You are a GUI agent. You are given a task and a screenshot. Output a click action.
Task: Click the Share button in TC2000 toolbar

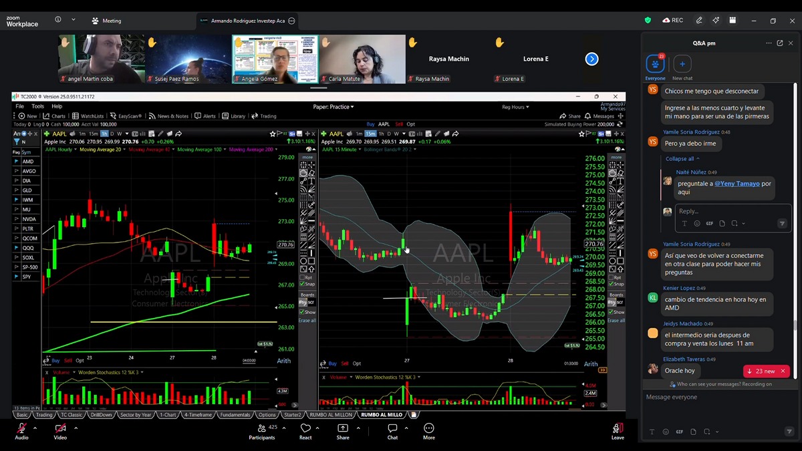[571, 116]
